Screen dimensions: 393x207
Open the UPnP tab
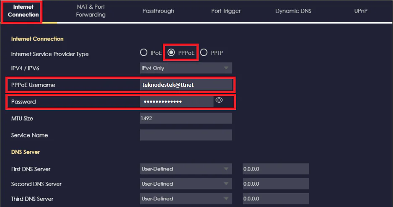pyautogui.click(x=361, y=11)
